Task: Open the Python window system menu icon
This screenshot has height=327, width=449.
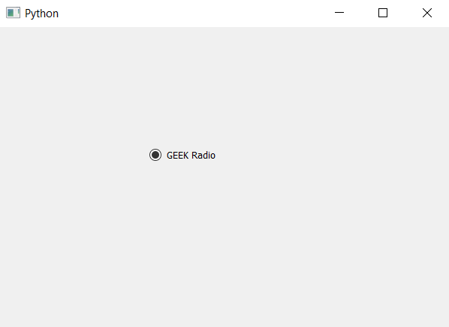Action: [14, 13]
